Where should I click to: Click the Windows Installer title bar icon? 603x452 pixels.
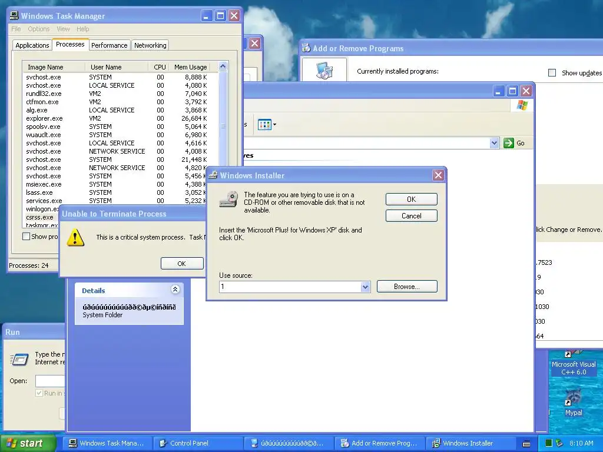[x=213, y=175]
